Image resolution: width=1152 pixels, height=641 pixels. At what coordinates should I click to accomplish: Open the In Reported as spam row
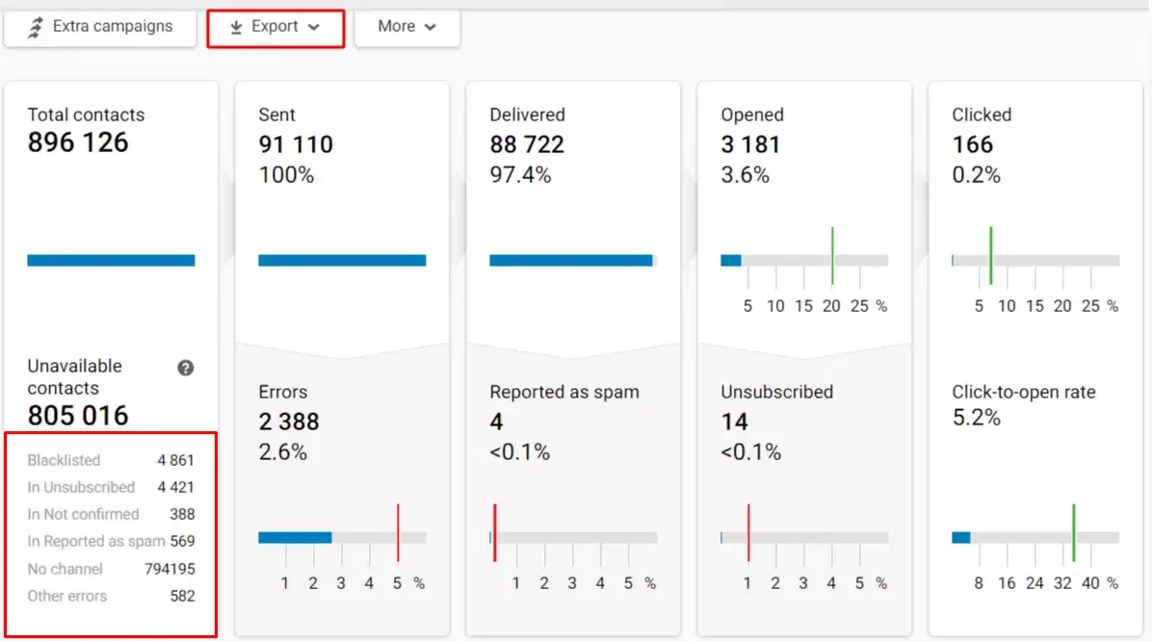pyautogui.click(x=111, y=541)
